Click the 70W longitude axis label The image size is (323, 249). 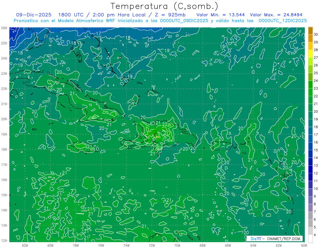(x=177, y=245)
